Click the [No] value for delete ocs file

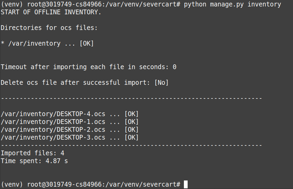click(161, 82)
